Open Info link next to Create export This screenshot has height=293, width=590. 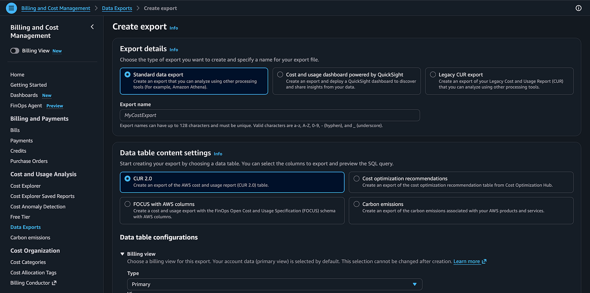(174, 28)
